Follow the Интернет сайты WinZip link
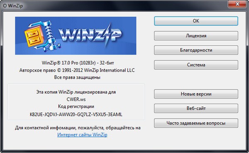The width and height of the screenshot is (249, 153). (x=82, y=135)
